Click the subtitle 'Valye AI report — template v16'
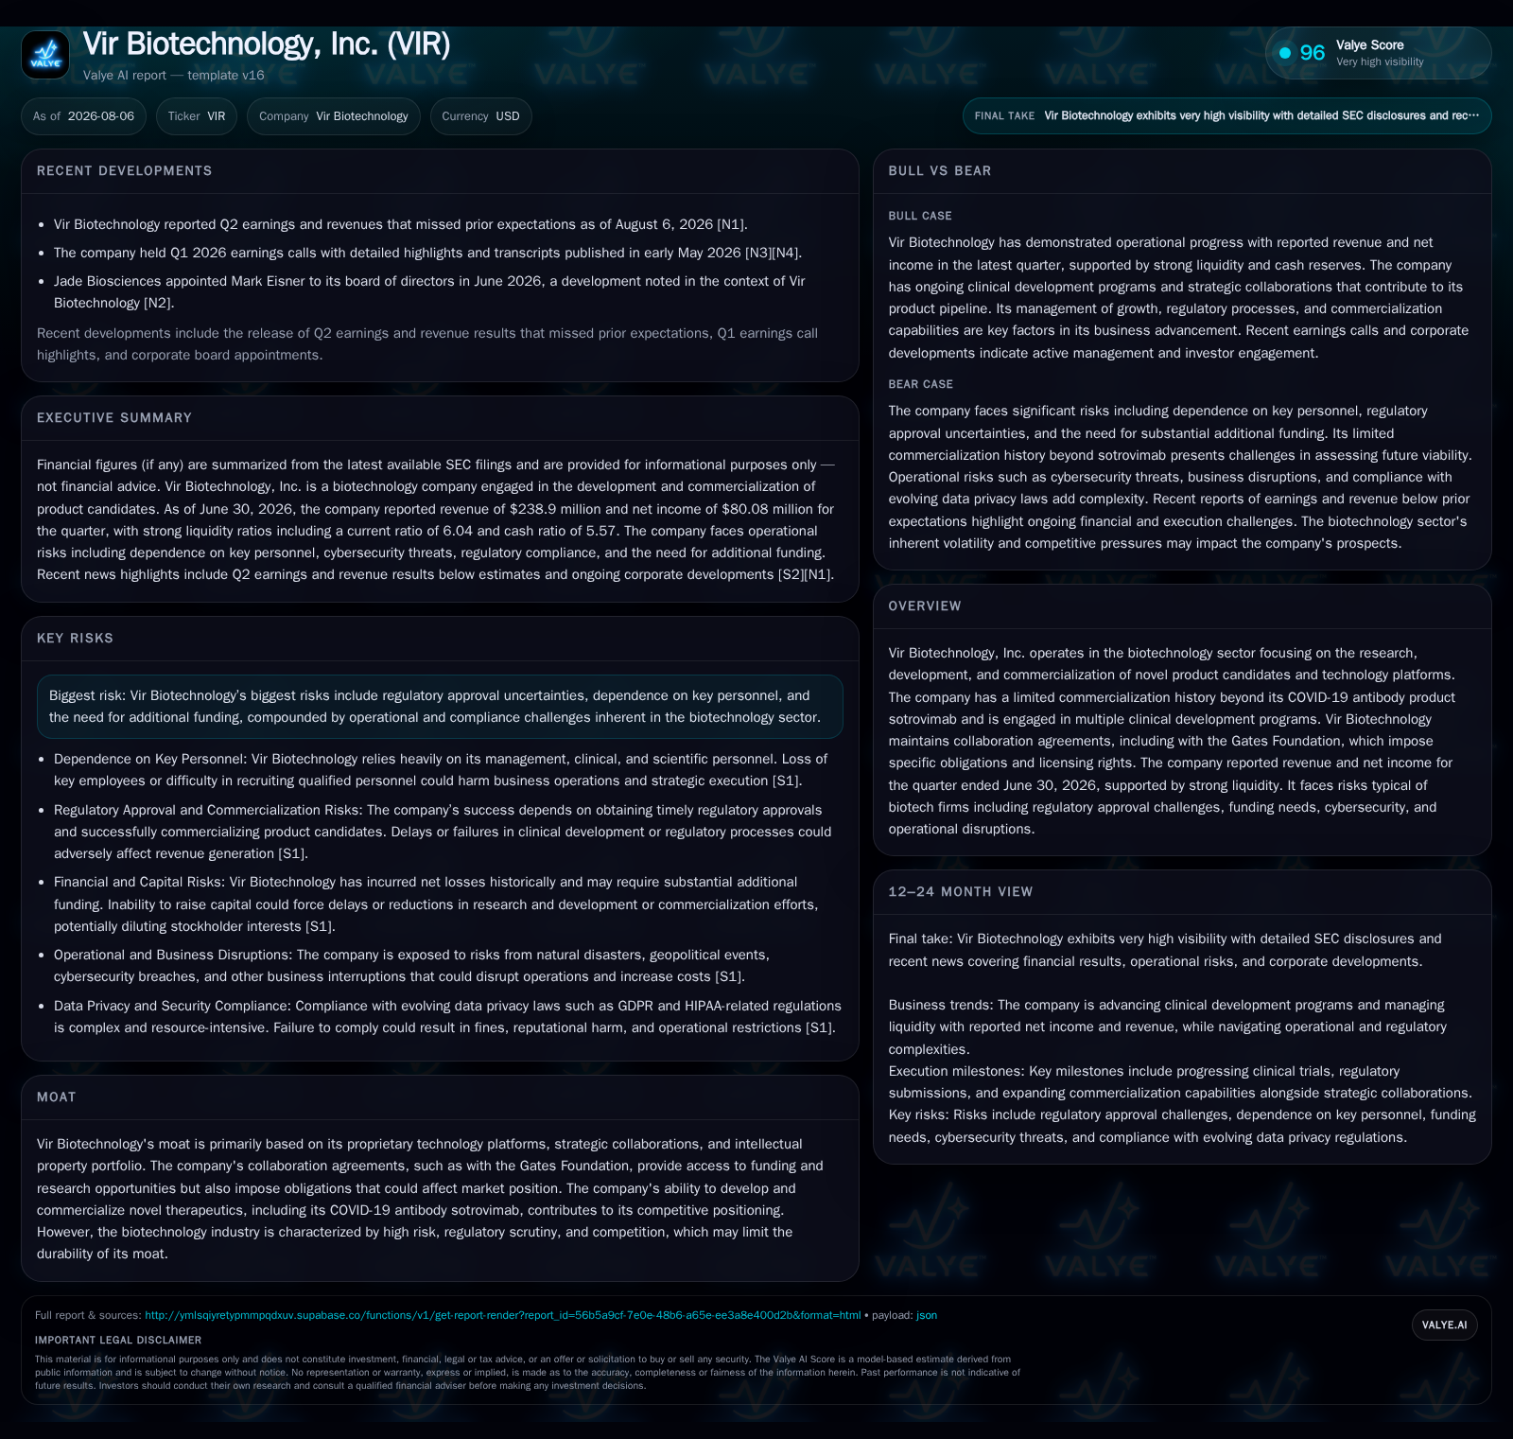The image size is (1513, 1439). click(x=174, y=76)
